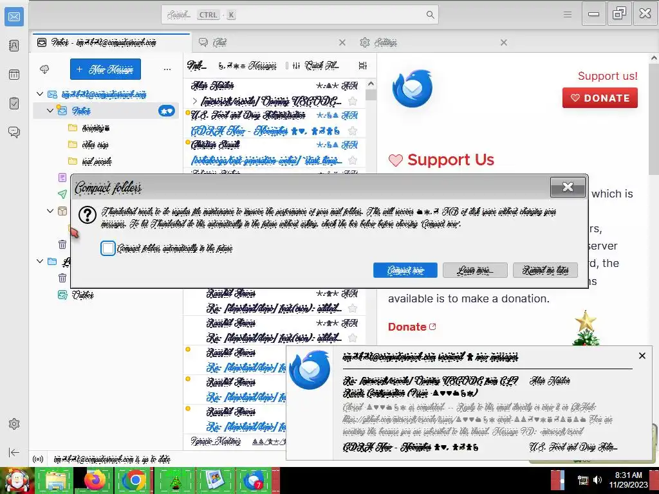Image resolution: width=659 pixels, height=494 pixels.
Task: Collapse the email account folder tree
Action: point(40,94)
